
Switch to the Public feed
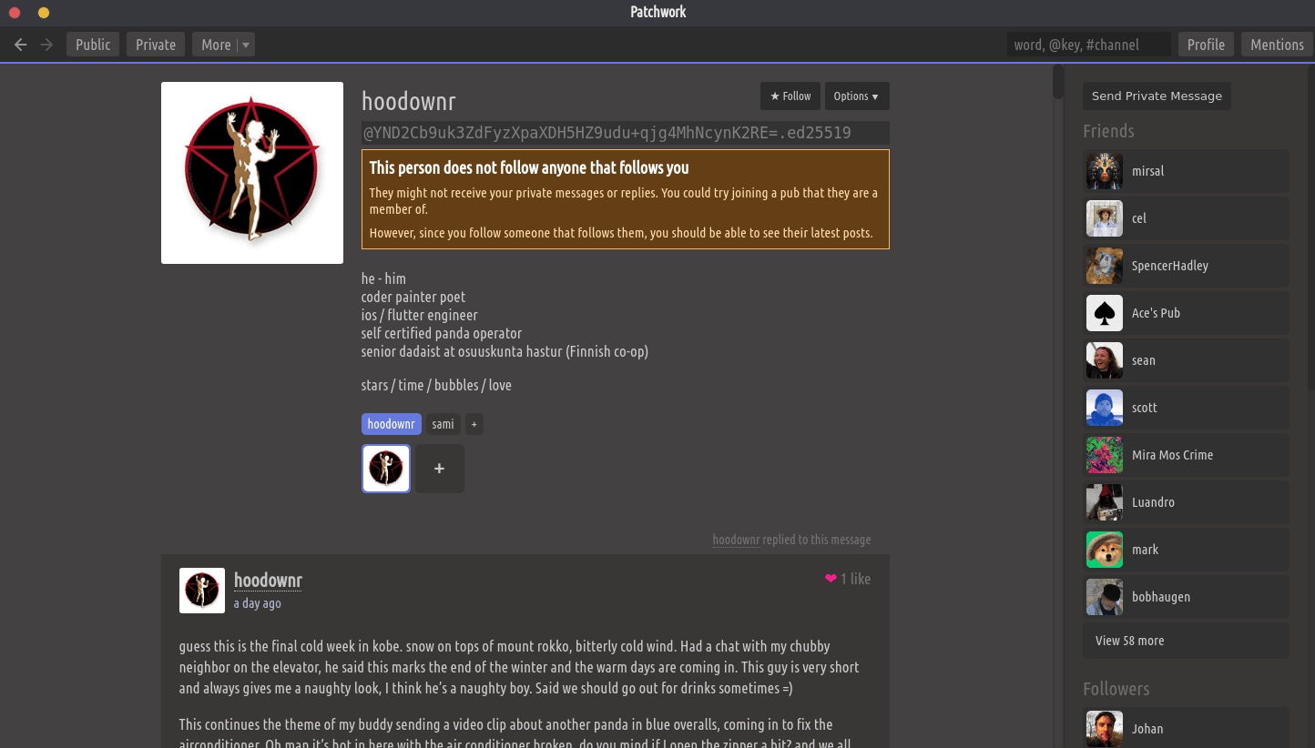93,45
